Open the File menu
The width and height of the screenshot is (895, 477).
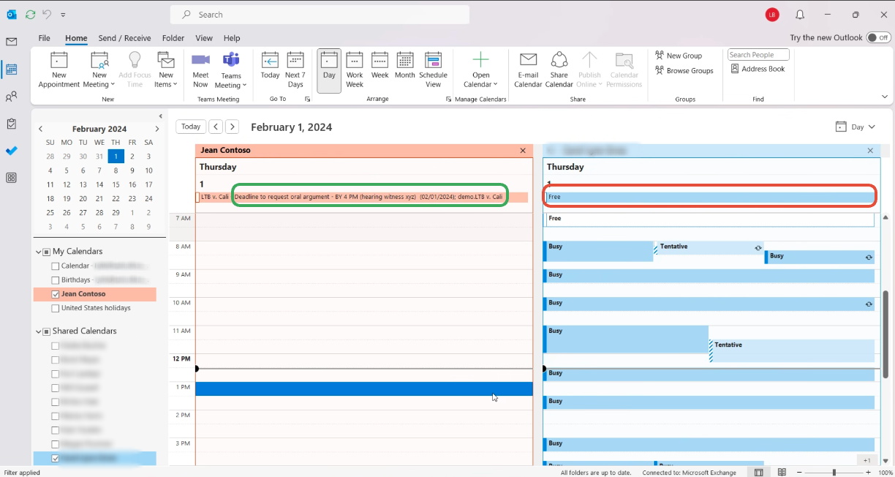click(x=45, y=38)
